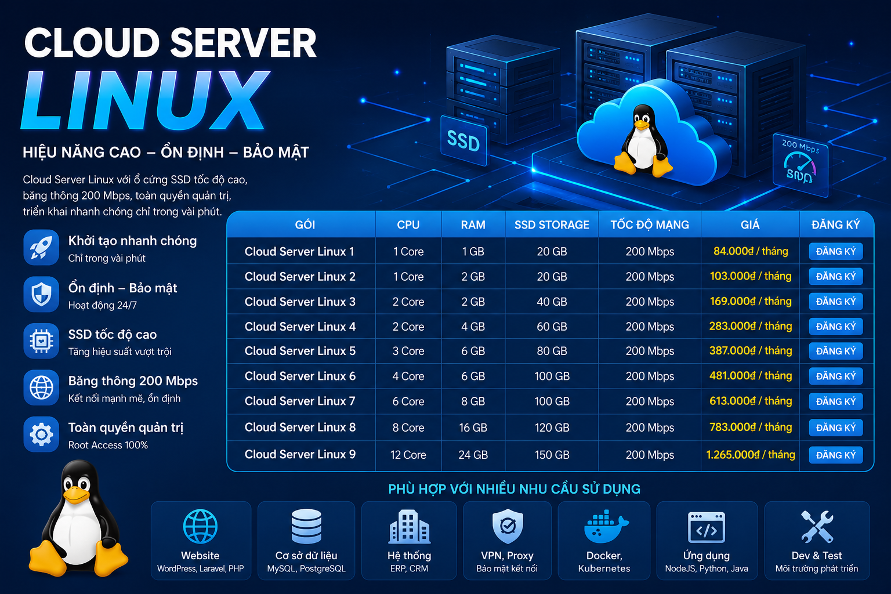The height and width of the screenshot is (594, 891).
Task: Click the CPU column header
Action: click(408, 224)
